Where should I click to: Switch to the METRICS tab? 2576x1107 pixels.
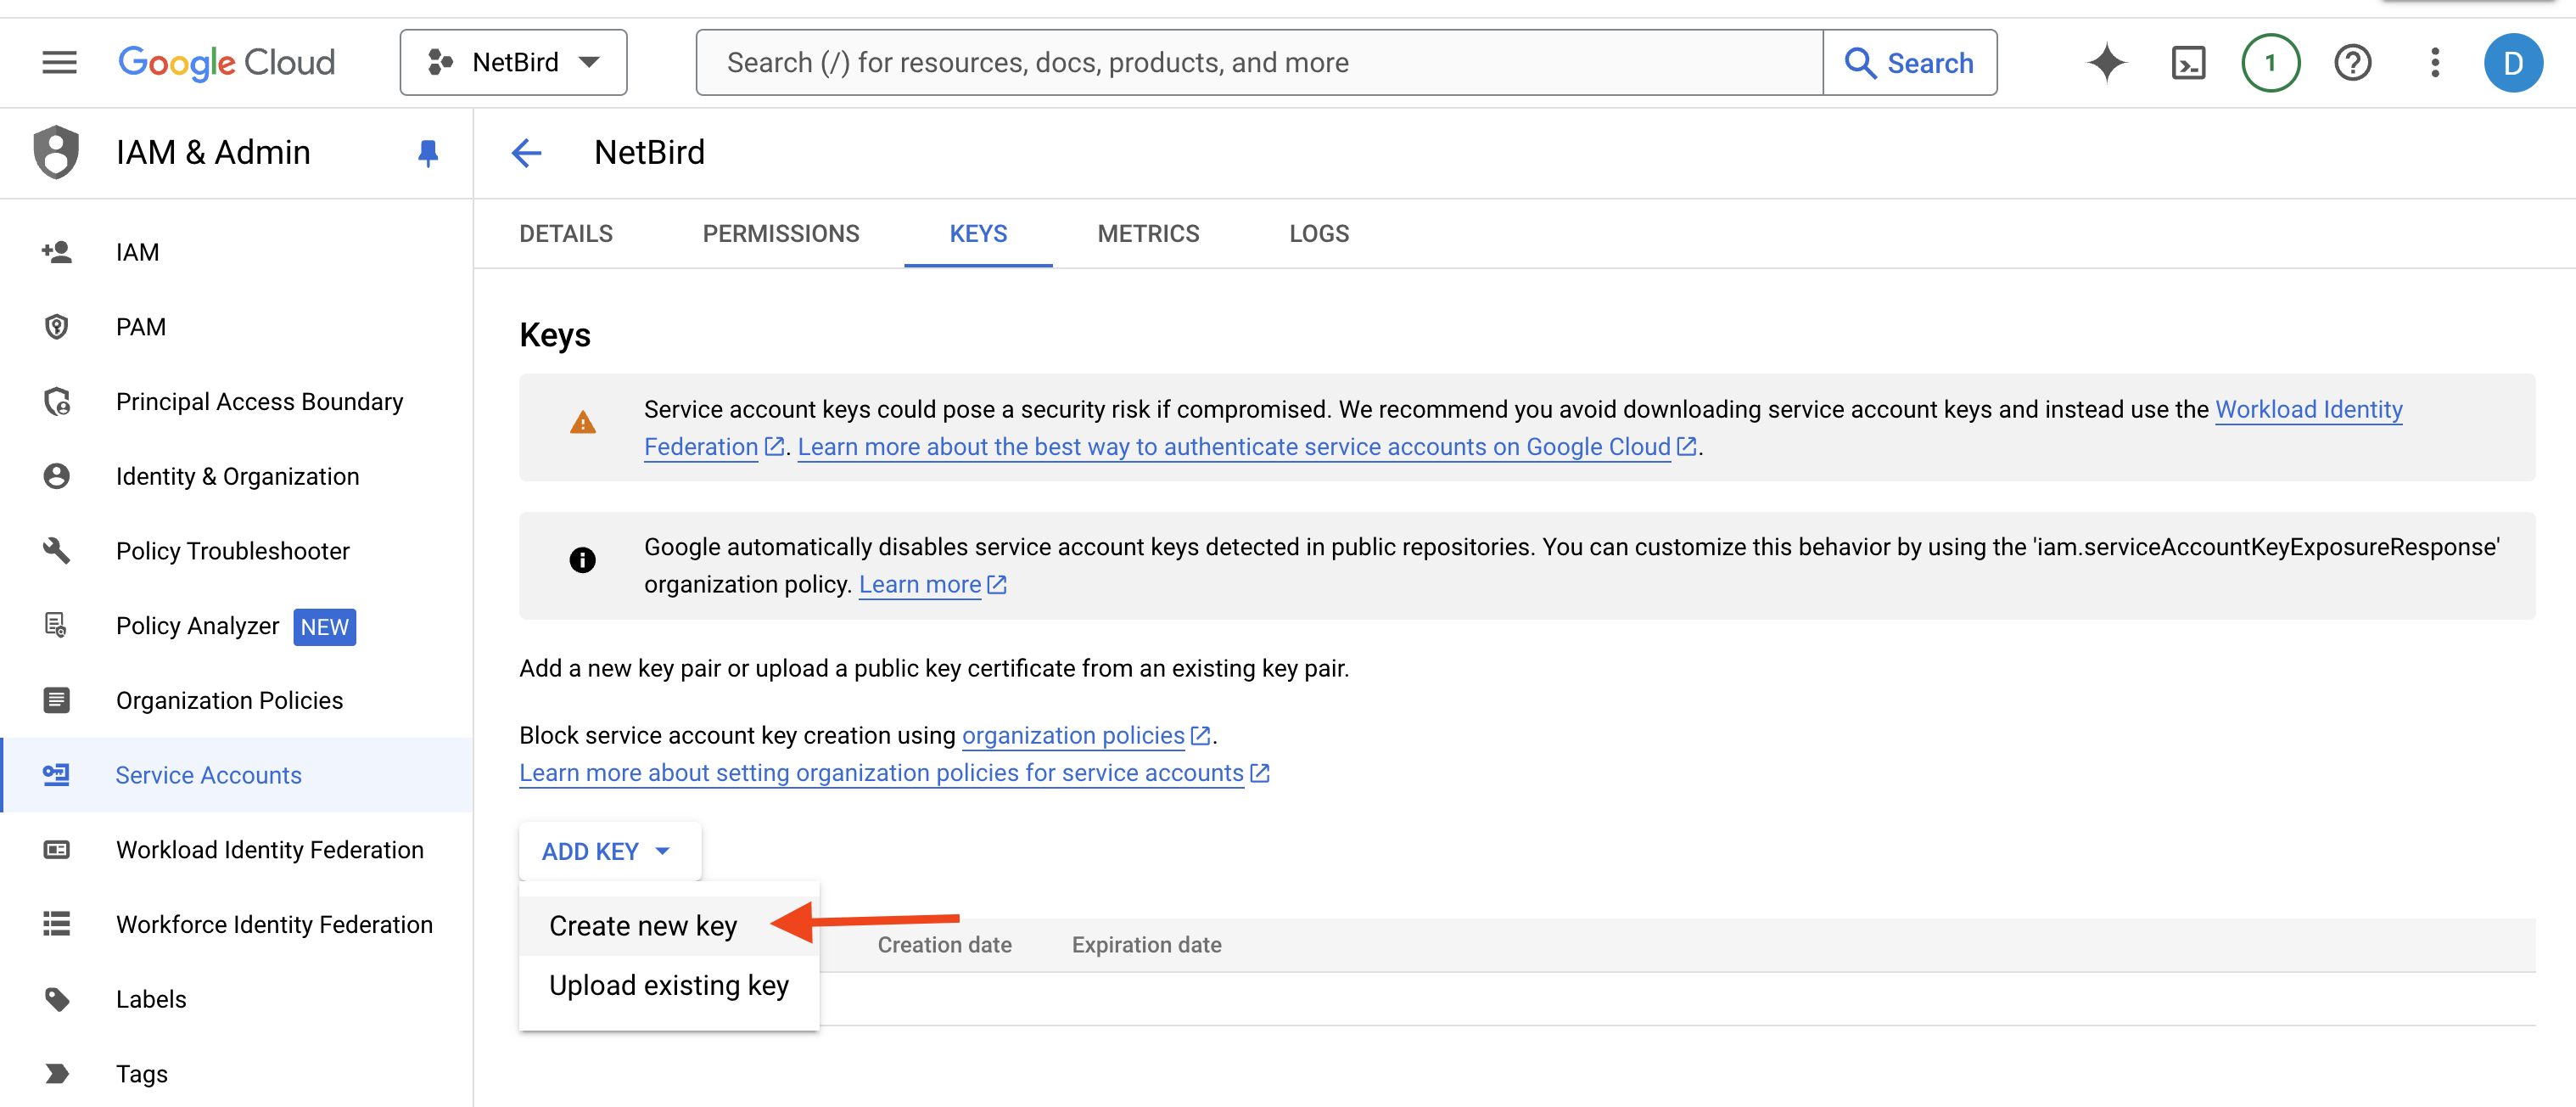pyautogui.click(x=1147, y=233)
